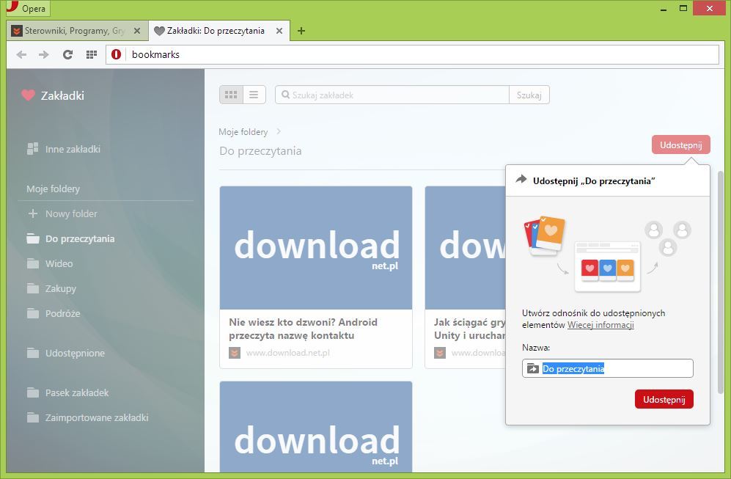Click the folder icon beside Wideo

(x=33, y=263)
